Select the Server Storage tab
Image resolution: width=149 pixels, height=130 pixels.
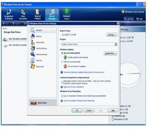(52, 14)
